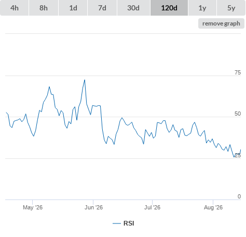
Task: Switch to the 30d range
Action: click(133, 8)
